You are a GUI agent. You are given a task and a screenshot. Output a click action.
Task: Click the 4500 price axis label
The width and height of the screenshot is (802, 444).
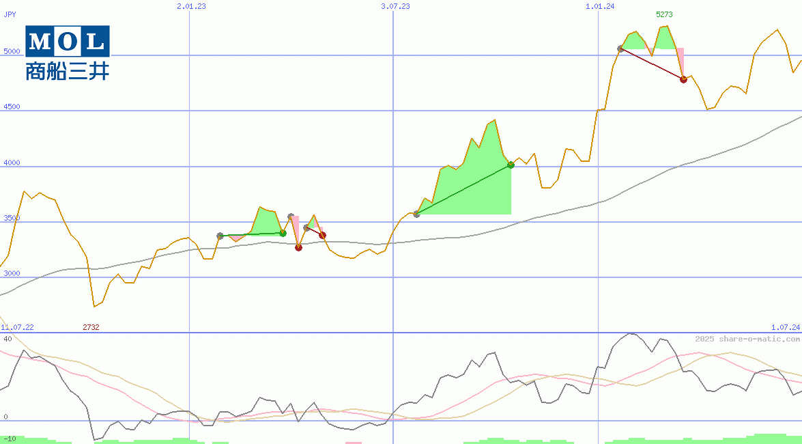(x=12, y=107)
